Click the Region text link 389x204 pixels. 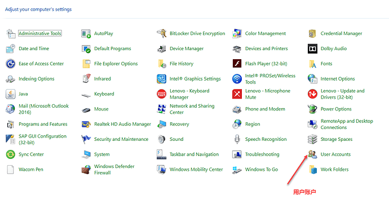[253, 124]
